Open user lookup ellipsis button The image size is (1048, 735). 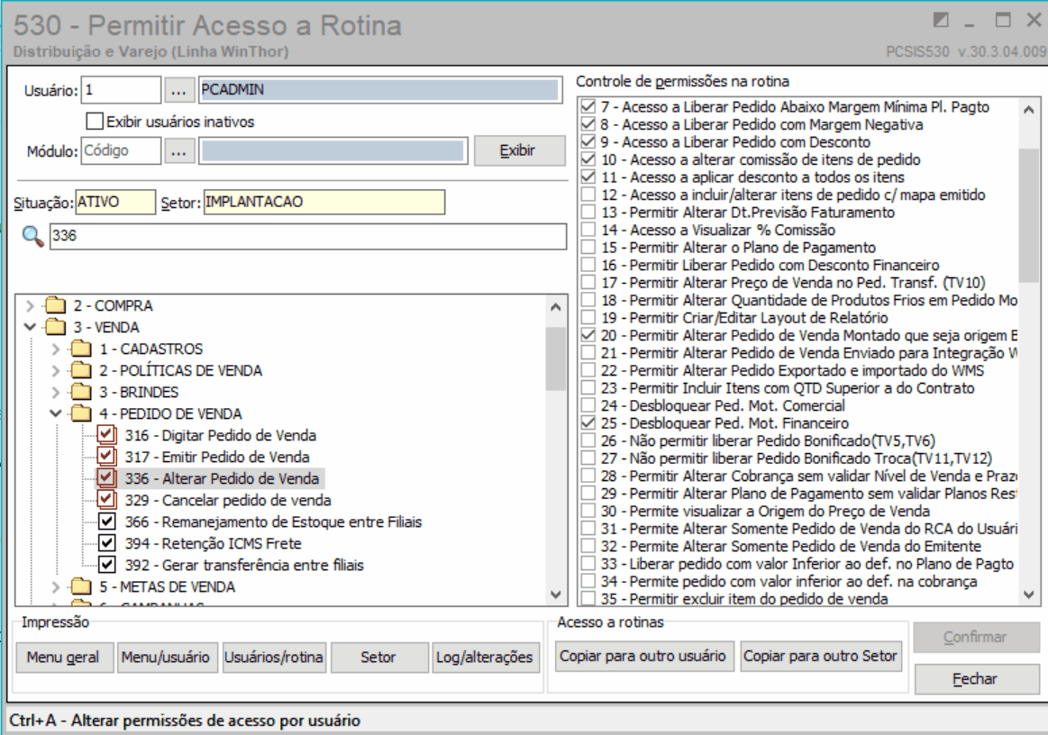point(178,90)
